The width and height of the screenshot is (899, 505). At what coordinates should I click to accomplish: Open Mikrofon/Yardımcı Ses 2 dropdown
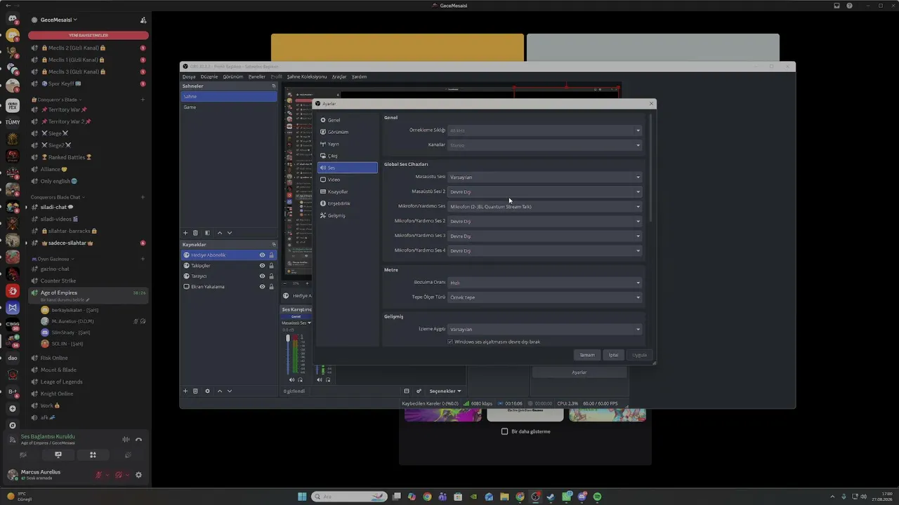point(545,221)
